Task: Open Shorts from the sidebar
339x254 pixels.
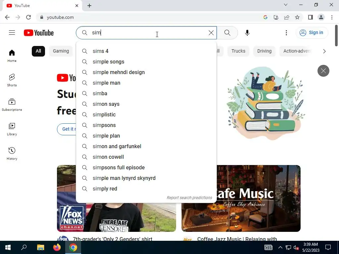Action: click(12, 80)
